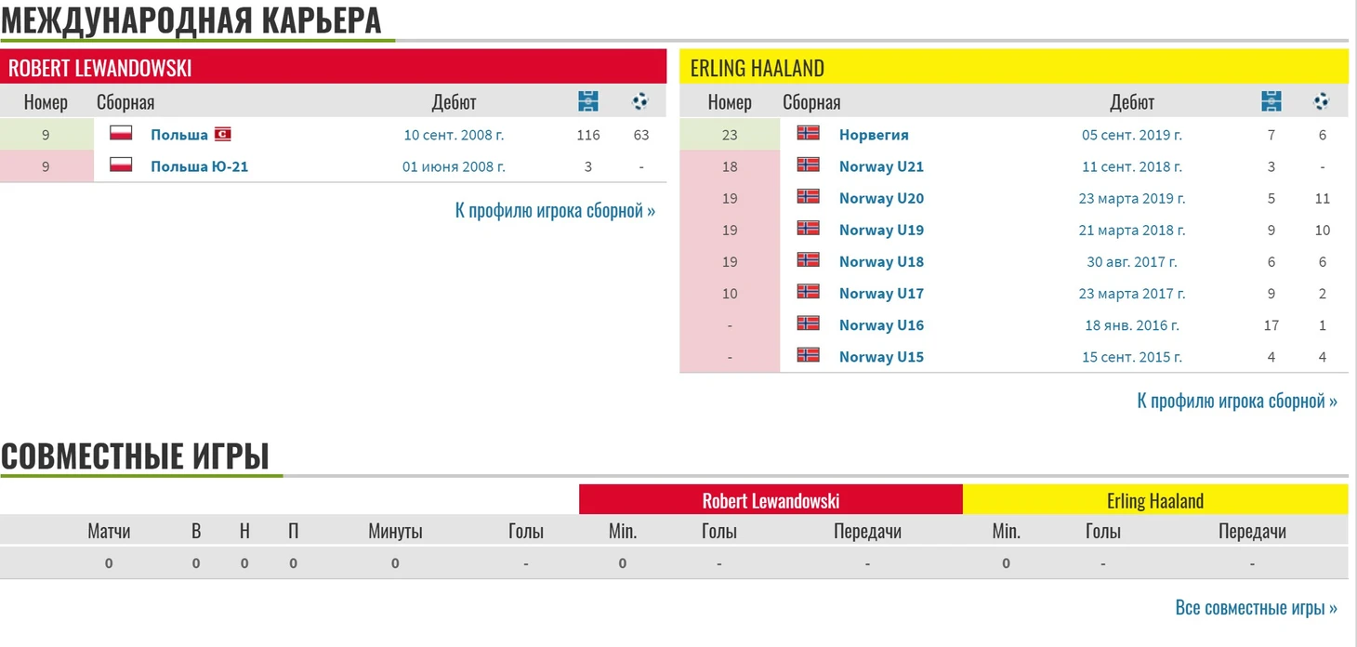Screen dimensions: 1357x647
Task: Click the 10 goals value for Norway U19
Action: tap(1323, 230)
